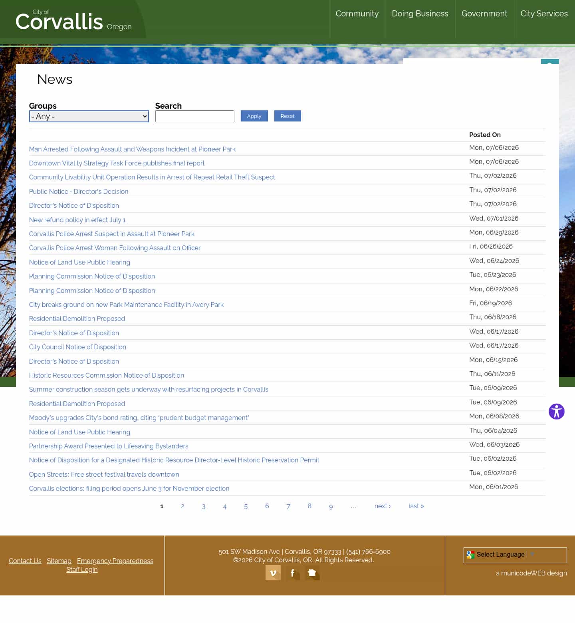This screenshot has width=575, height=623.
Task: Open Designated Historic Resource Preservation Permit notice
Action: point(174,460)
